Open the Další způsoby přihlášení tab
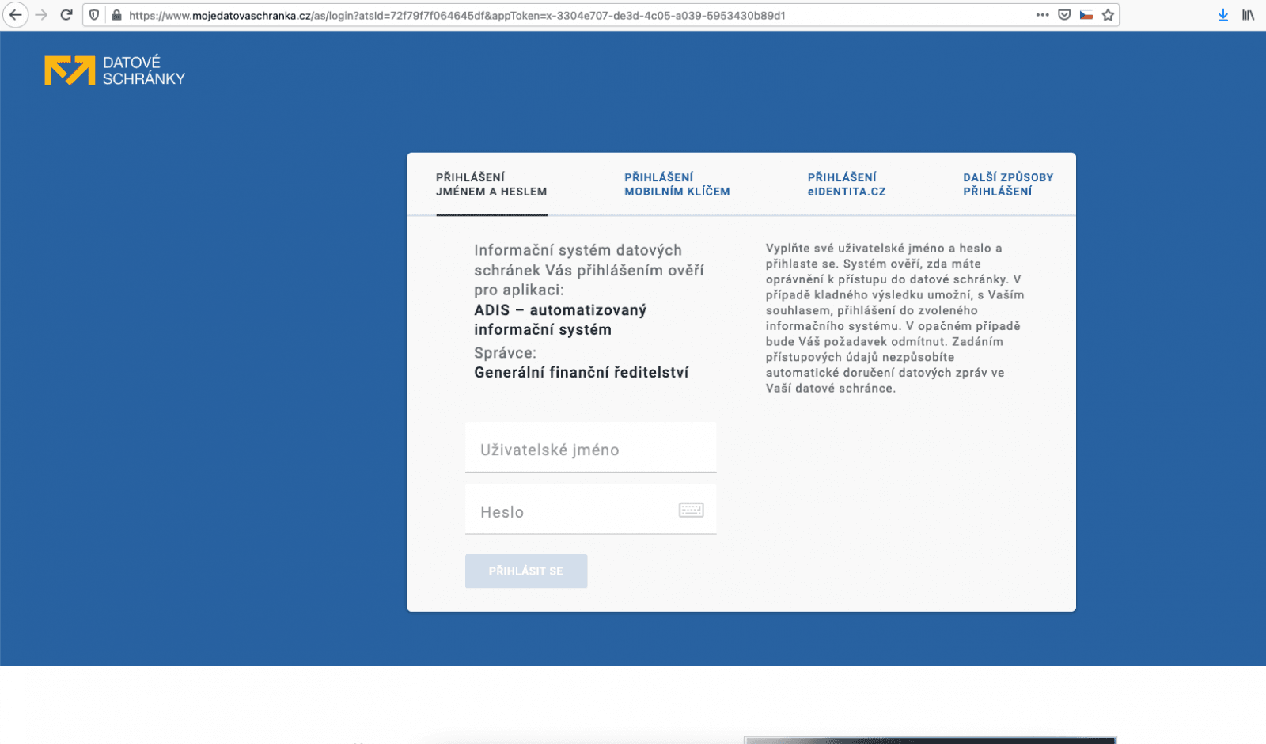The height and width of the screenshot is (744, 1266). (x=1008, y=184)
